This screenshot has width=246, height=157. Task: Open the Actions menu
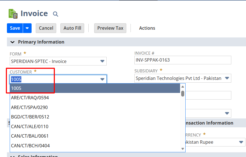[147, 28]
